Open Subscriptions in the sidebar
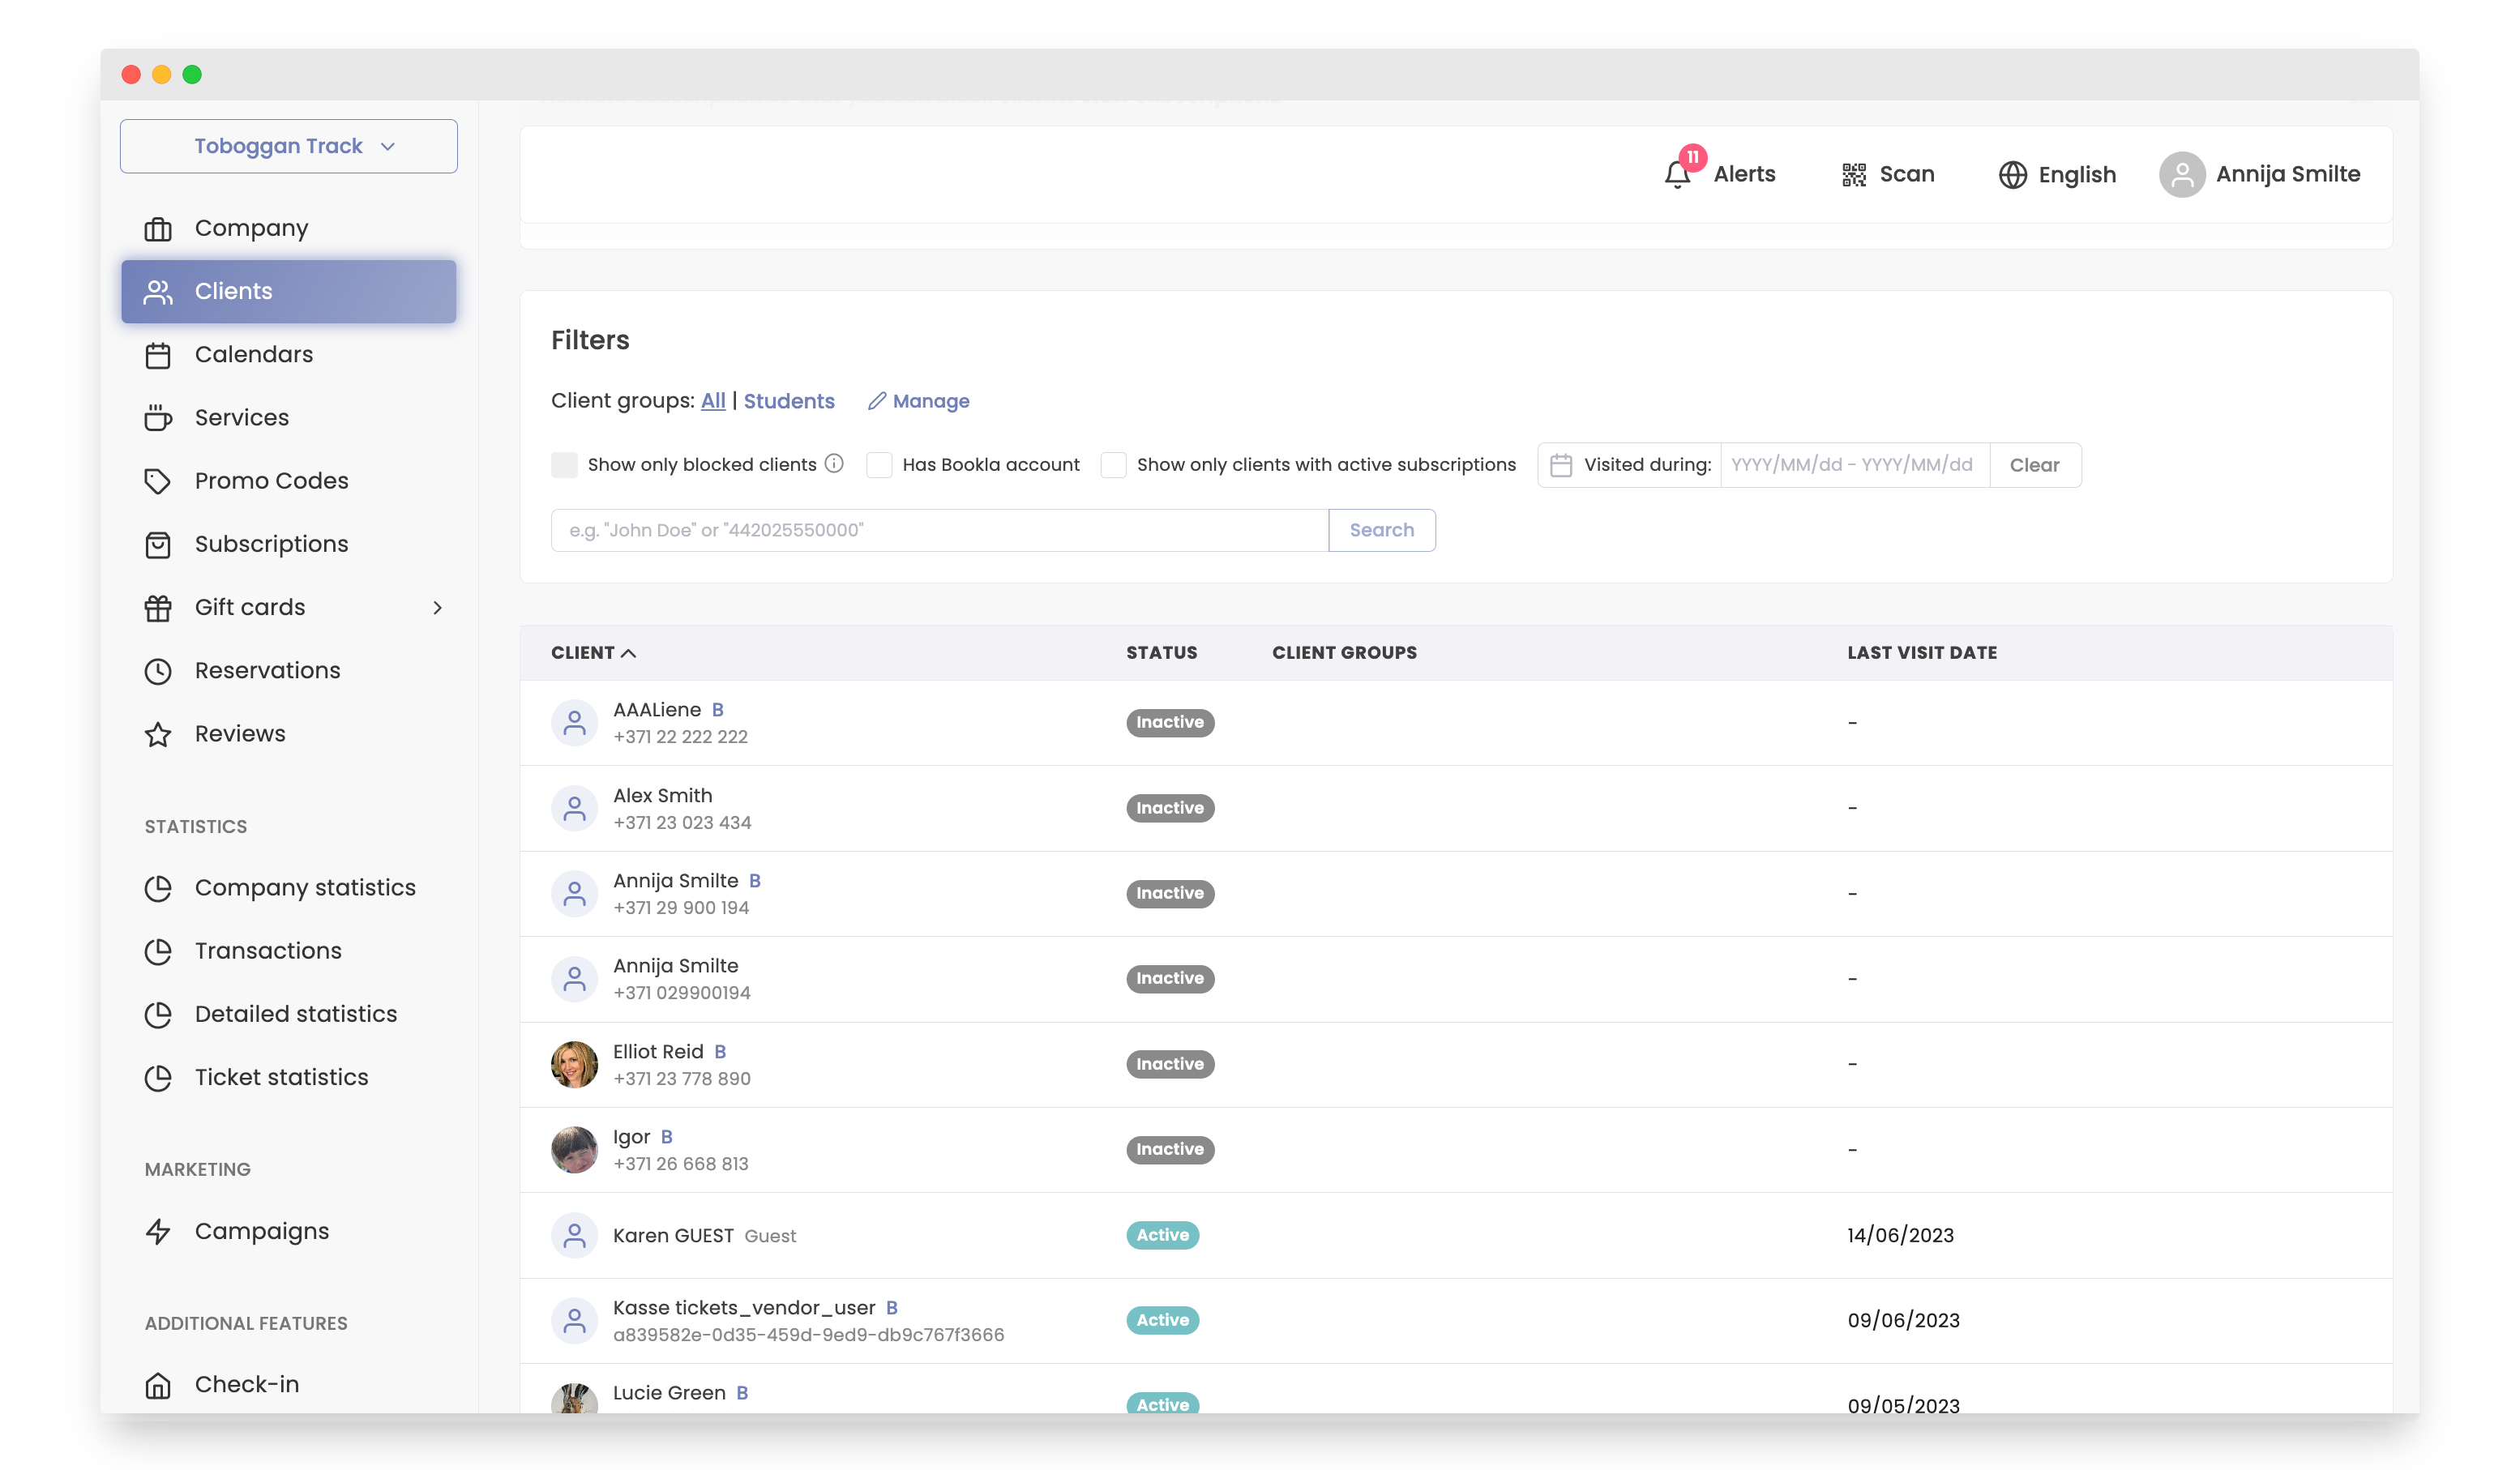 click(x=271, y=544)
